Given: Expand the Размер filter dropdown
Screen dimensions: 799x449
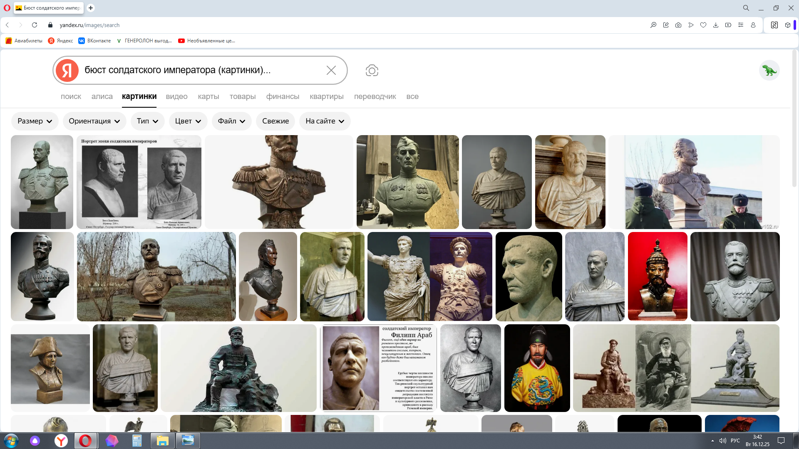Looking at the screenshot, I should coord(35,121).
